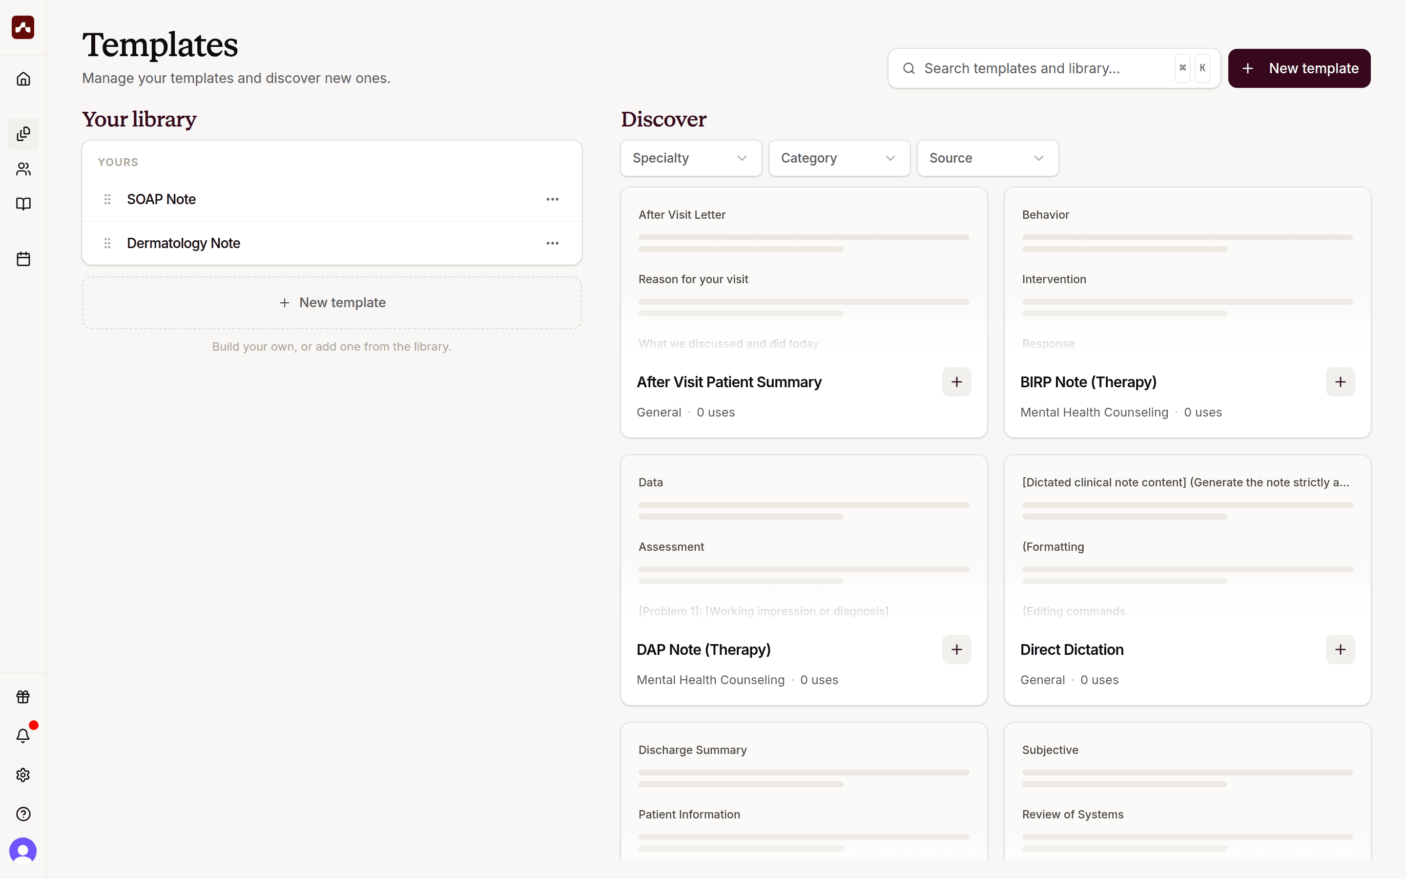Open the gift rewards icon
The height and width of the screenshot is (879, 1406).
coord(23,696)
